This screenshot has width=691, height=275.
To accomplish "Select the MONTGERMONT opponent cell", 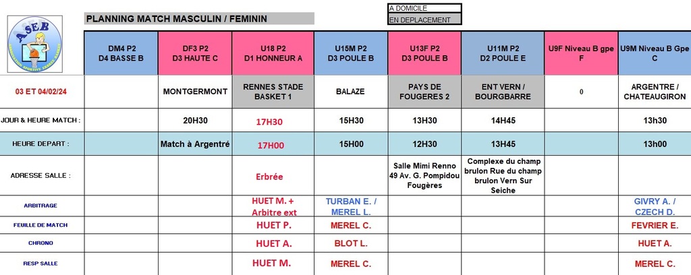I will (x=195, y=92).
